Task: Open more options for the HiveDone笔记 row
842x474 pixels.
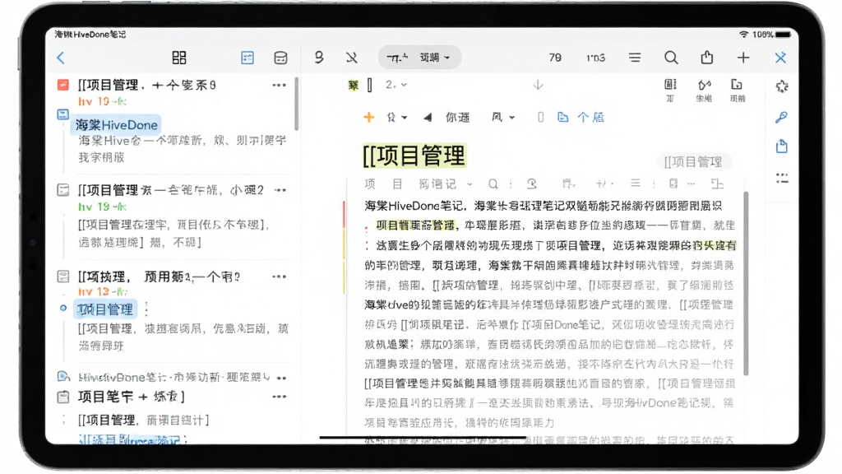Action: [281, 378]
